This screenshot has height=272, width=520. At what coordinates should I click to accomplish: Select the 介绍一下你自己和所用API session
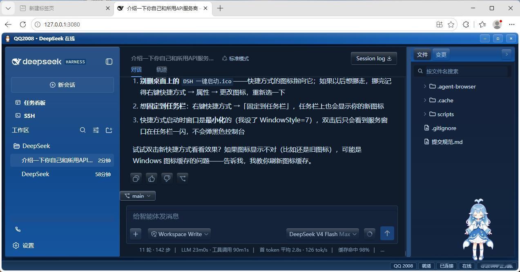point(62,160)
